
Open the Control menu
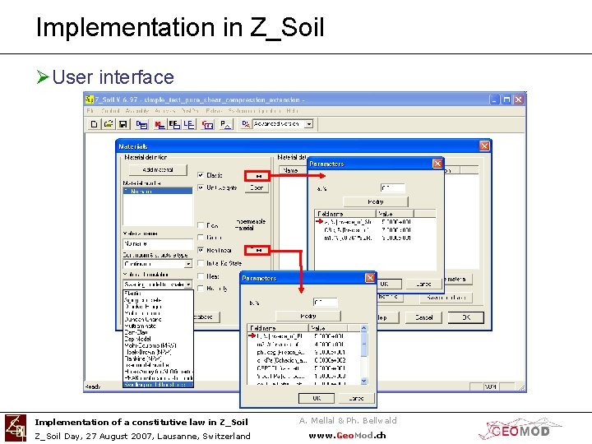(x=110, y=111)
